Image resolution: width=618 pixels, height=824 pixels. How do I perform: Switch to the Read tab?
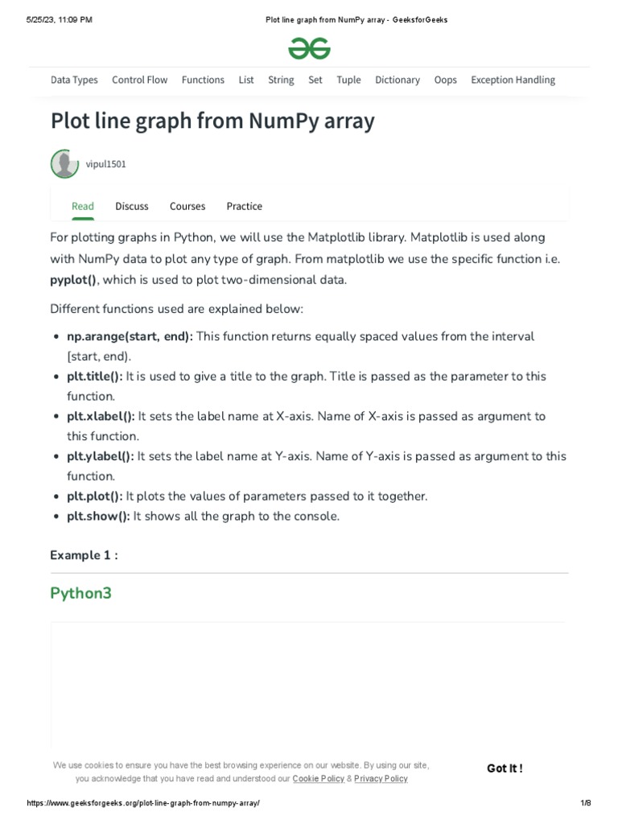pos(83,206)
